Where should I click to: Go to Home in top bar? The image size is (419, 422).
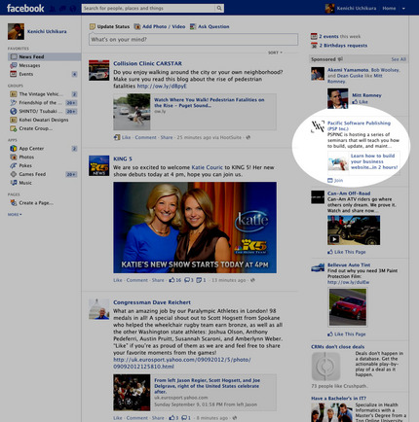[389, 8]
